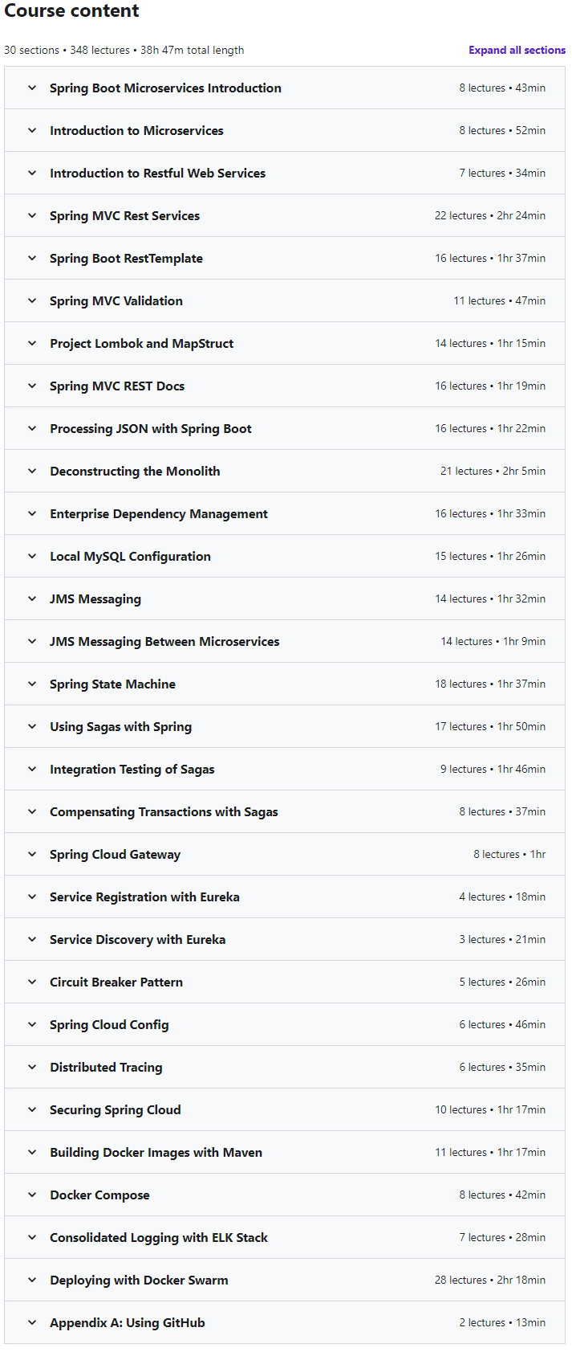Open the JMS Messaging section
This screenshot has width=572, height=1352.
pos(285,598)
